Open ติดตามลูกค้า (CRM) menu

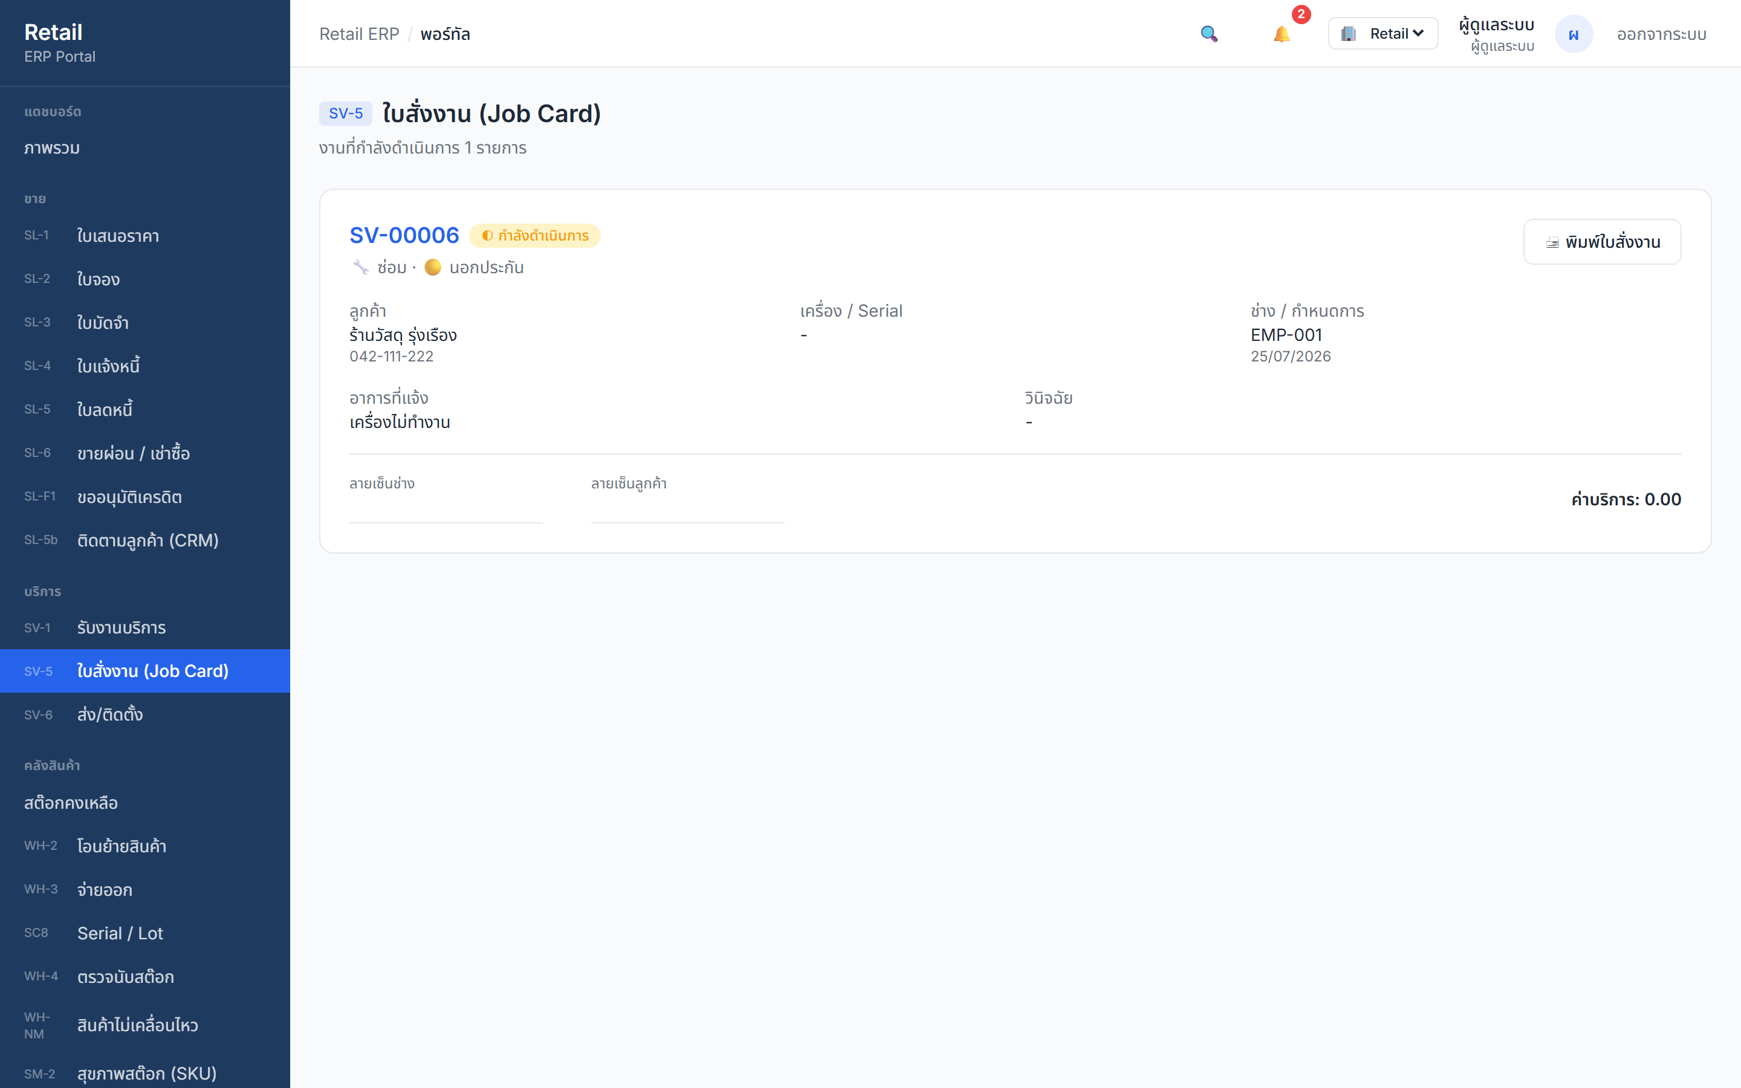[144, 540]
